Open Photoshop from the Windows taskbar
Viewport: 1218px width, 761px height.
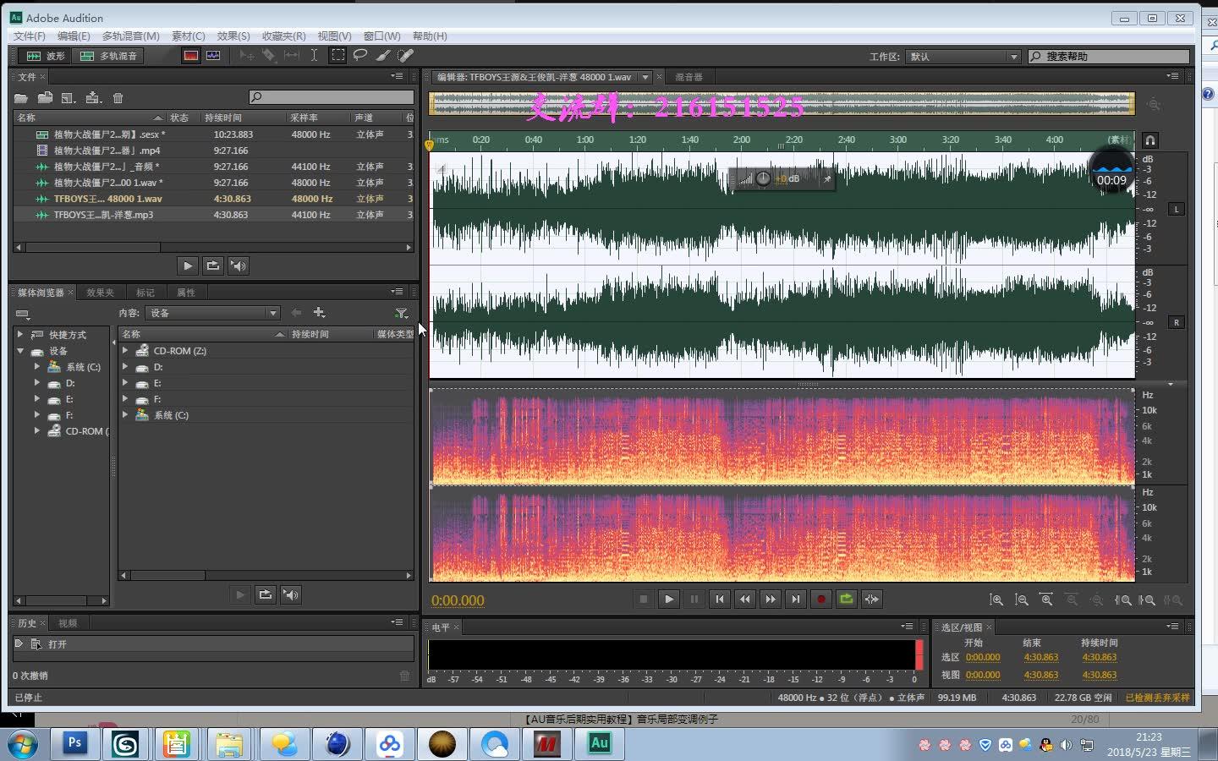click(x=74, y=743)
